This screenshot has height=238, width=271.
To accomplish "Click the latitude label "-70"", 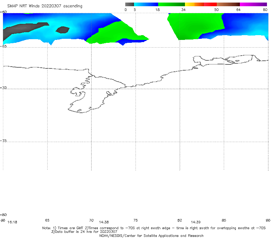I will [3, 88].
